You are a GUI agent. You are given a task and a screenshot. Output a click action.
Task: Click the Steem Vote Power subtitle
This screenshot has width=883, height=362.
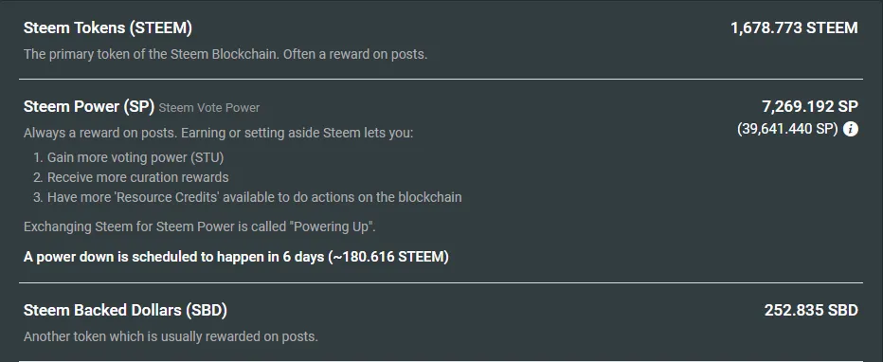[209, 107]
